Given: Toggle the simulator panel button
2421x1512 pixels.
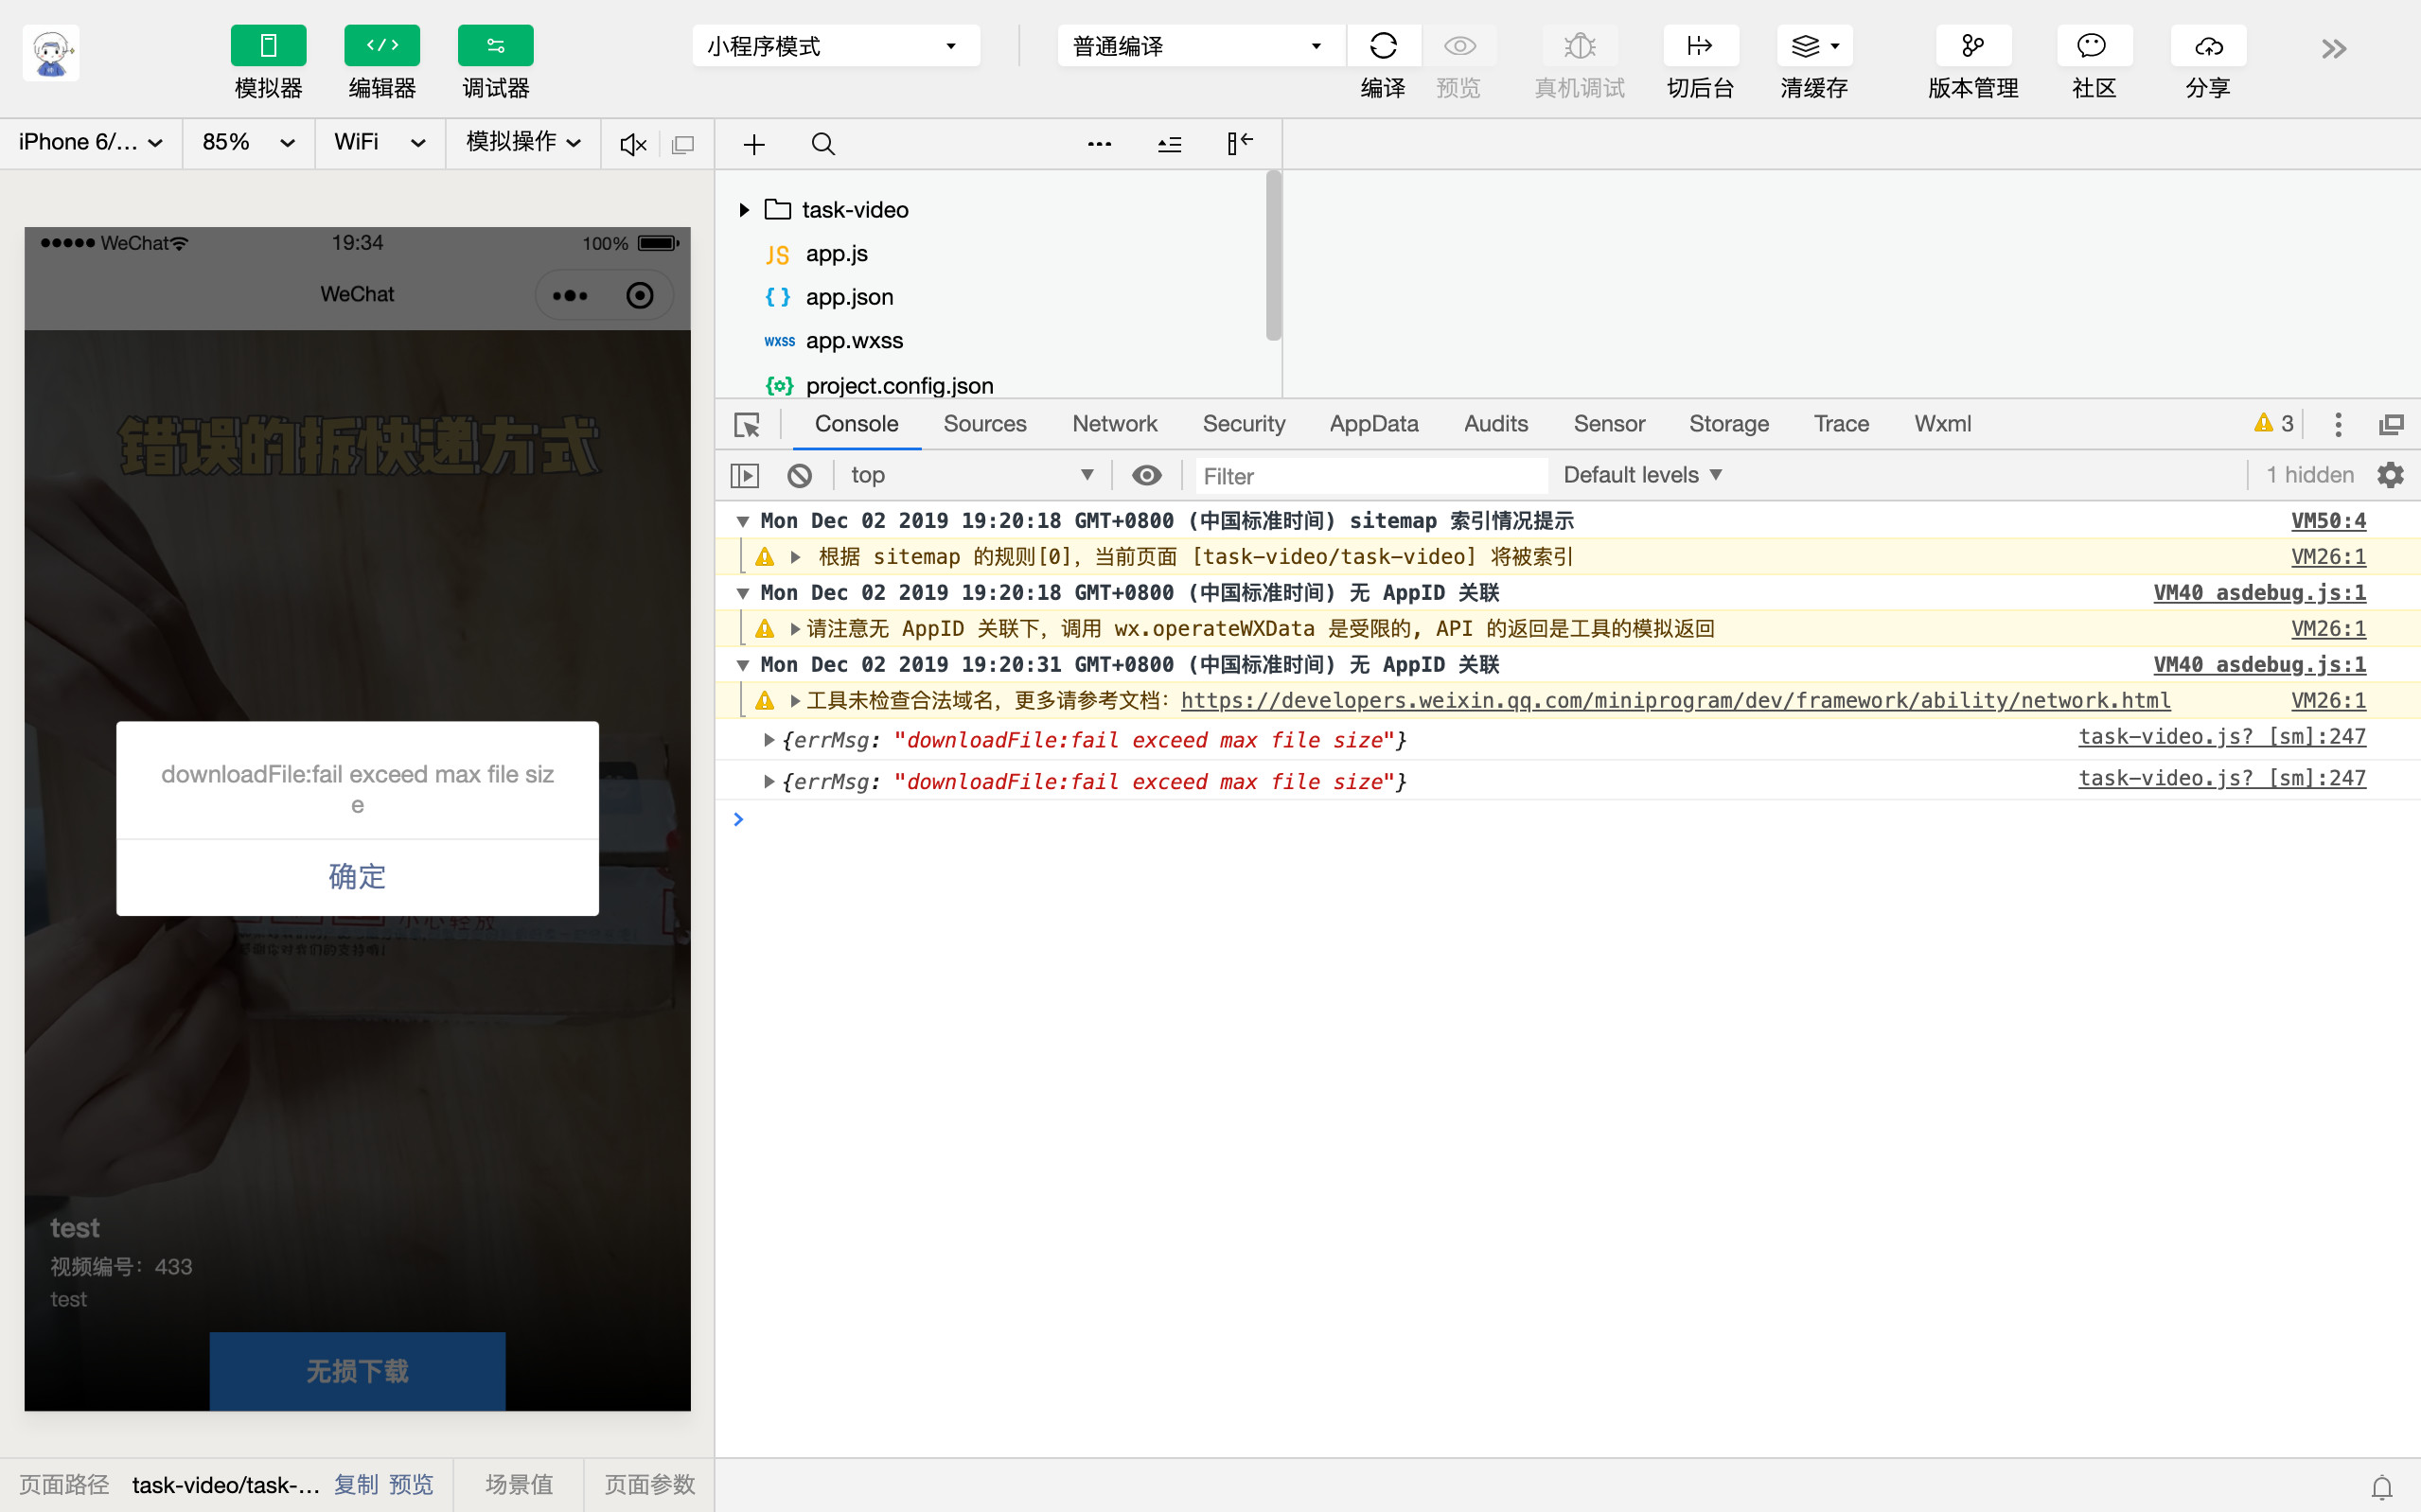Looking at the screenshot, I should click(268, 46).
